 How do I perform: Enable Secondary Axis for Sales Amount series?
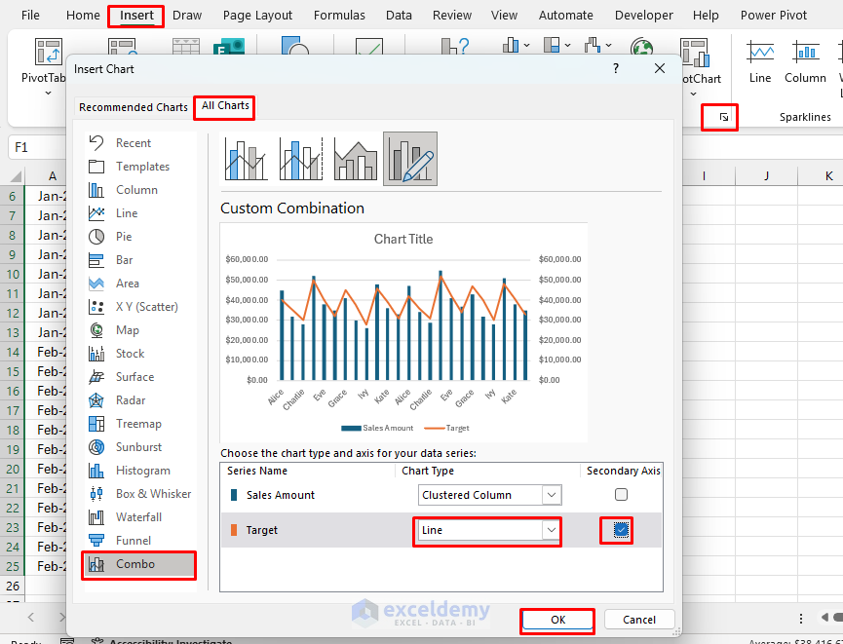[621, 494]
